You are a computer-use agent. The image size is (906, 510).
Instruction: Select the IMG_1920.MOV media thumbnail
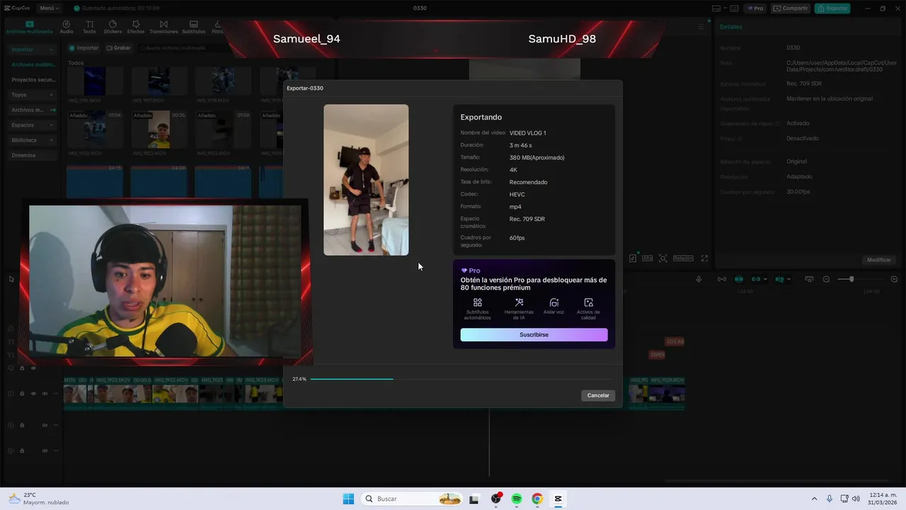(95, 130)
